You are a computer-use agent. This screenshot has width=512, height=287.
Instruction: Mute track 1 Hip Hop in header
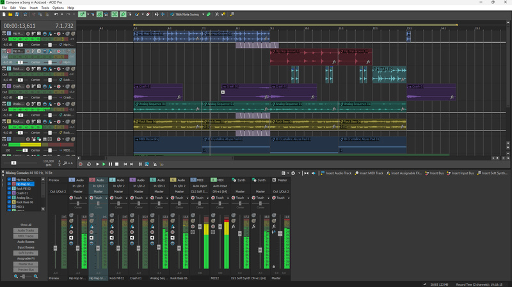pyautogui.click(x=68, y=34)
